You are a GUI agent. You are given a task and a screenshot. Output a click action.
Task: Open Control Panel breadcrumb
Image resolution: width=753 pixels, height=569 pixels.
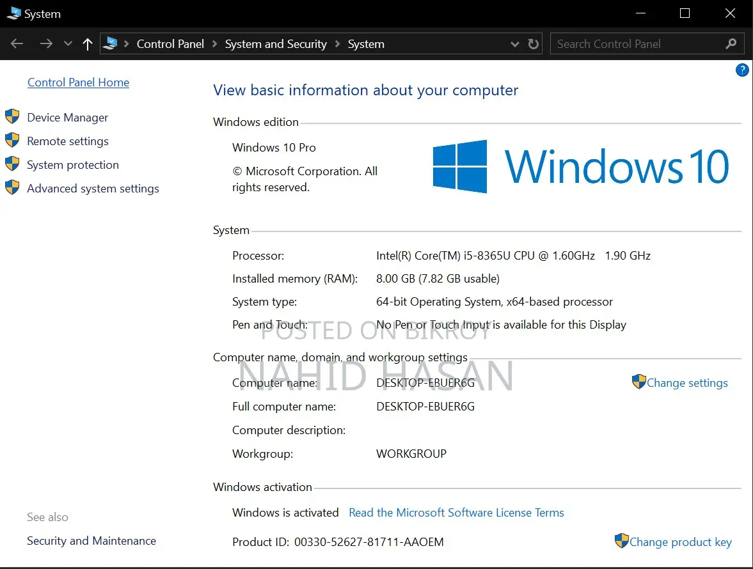pyautogui.click(x=170, y=44)
